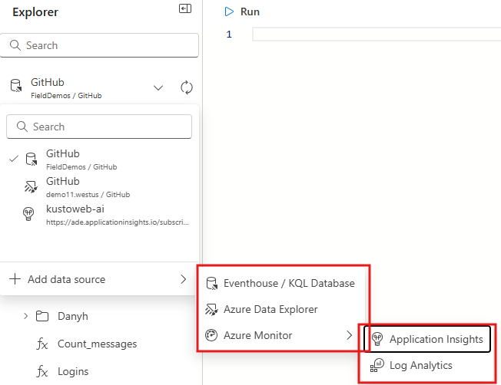Click the Run play icon
This screenshot has height=385, width=501.
[229, 12]
